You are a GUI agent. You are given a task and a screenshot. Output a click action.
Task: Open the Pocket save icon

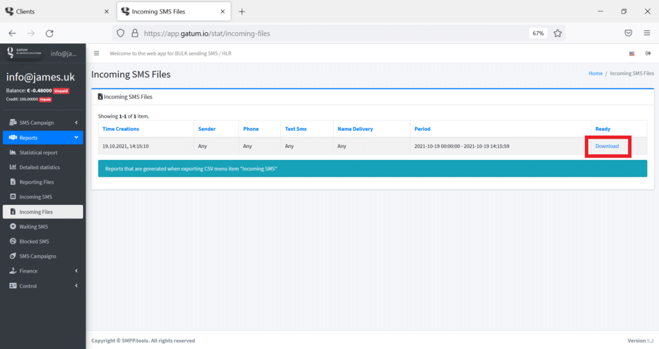pyautogui.click(x=628, y=33)
